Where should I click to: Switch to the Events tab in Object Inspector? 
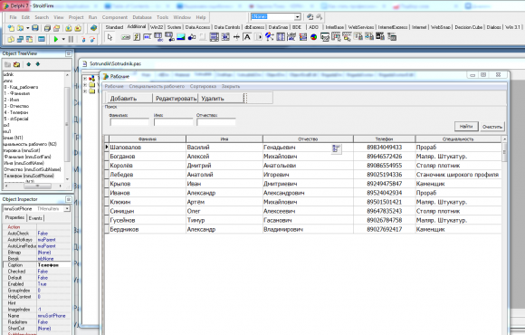[35, 218]
